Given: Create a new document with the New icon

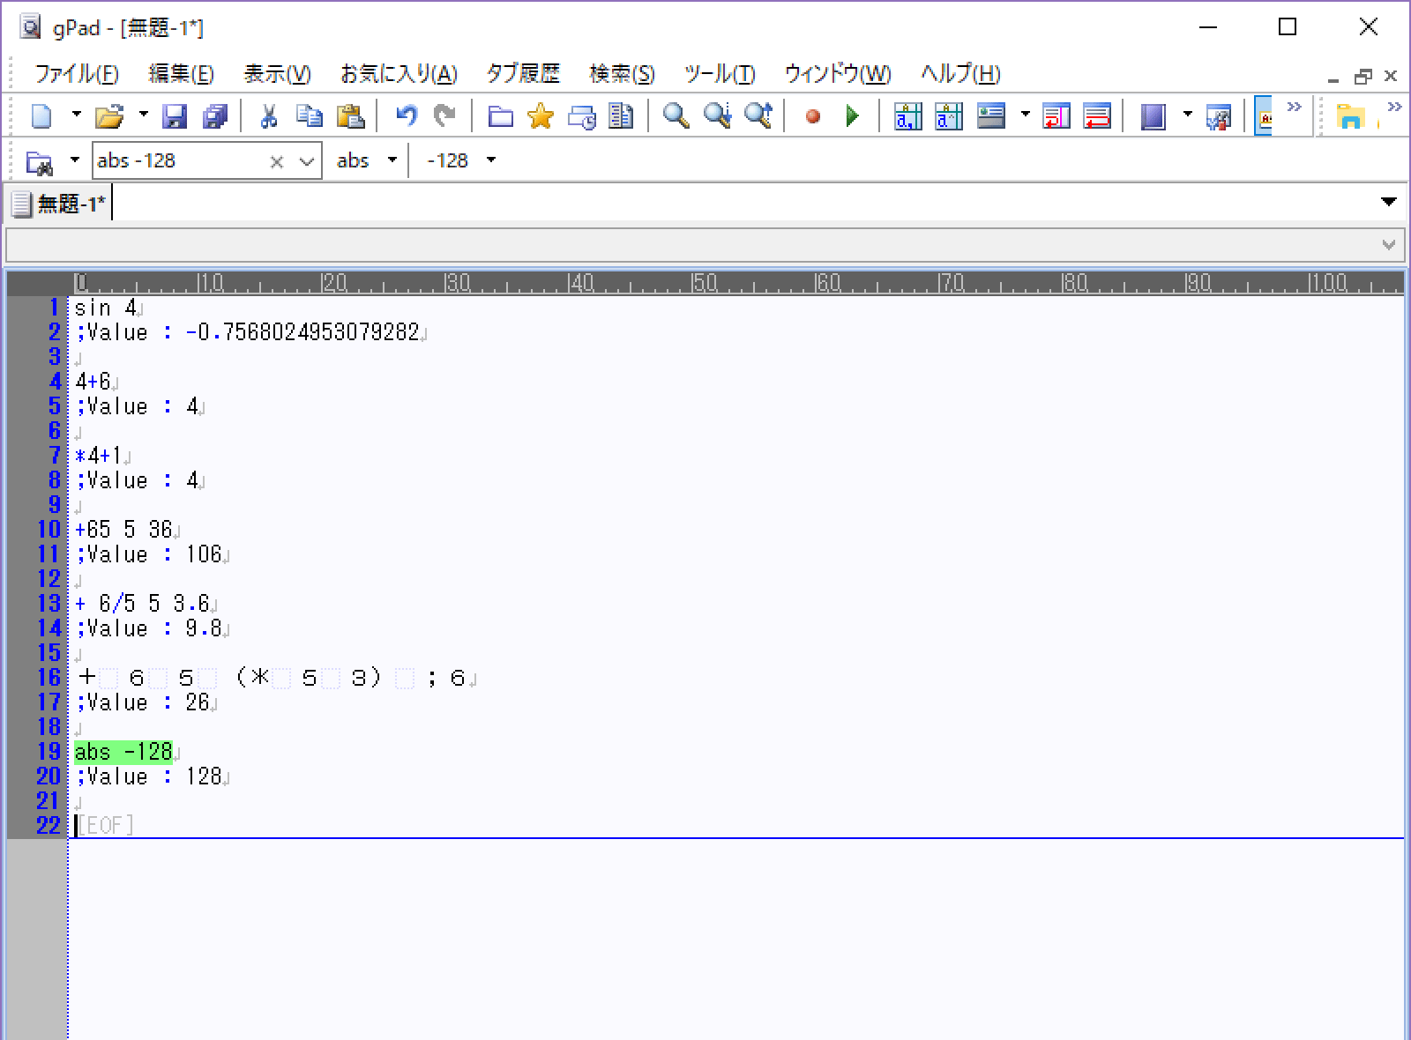Looking at the screenshot, I should click(41, 115).
